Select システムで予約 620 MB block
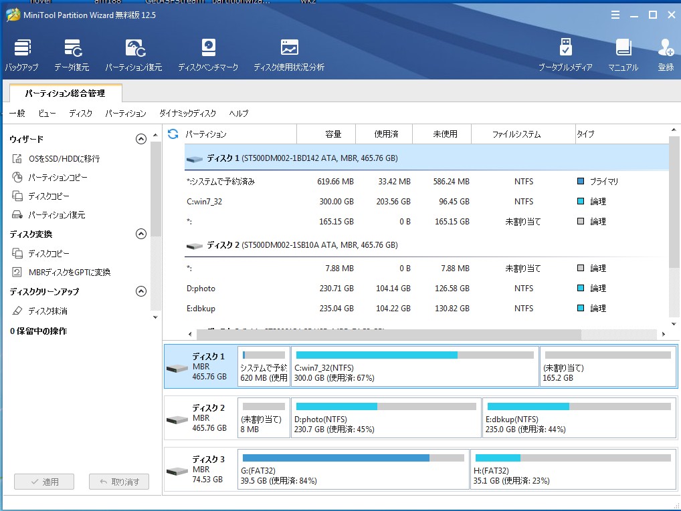Image resolution: width=681 pixels, height=511 pixels. [x=264, y=367]
